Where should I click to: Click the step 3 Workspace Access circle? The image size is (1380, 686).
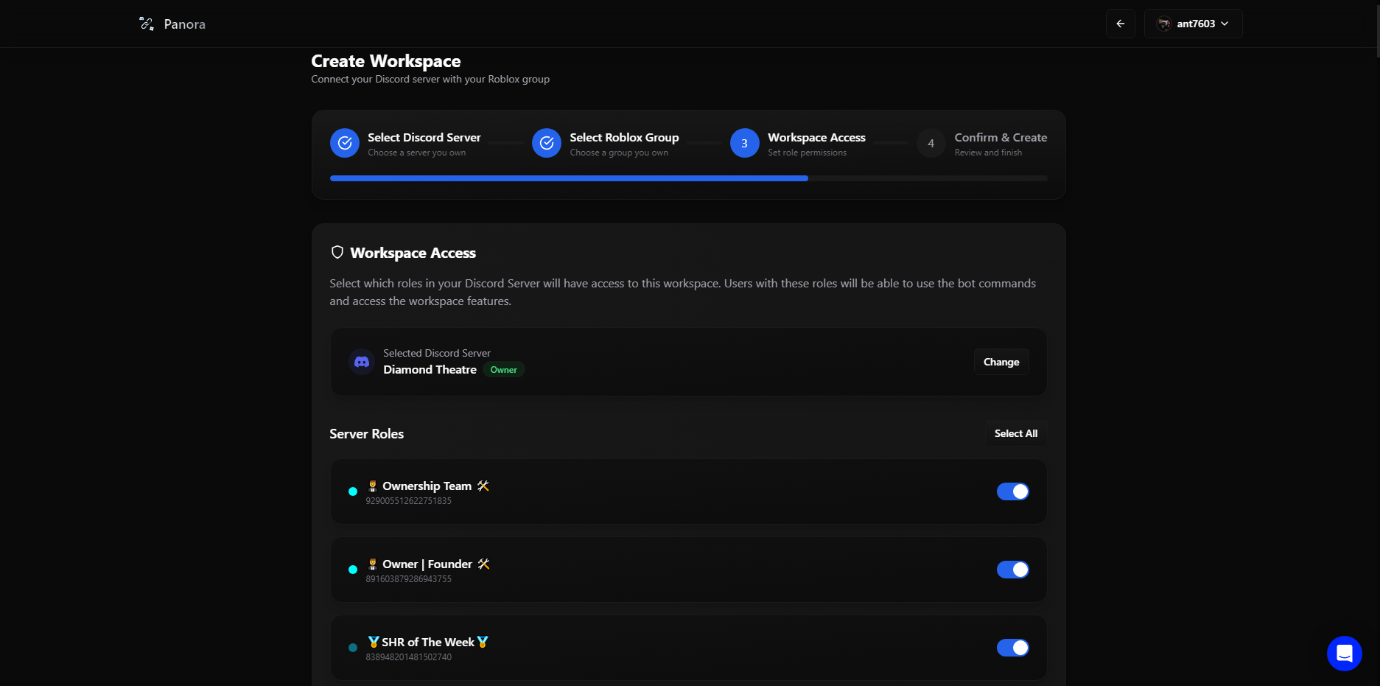744,143
